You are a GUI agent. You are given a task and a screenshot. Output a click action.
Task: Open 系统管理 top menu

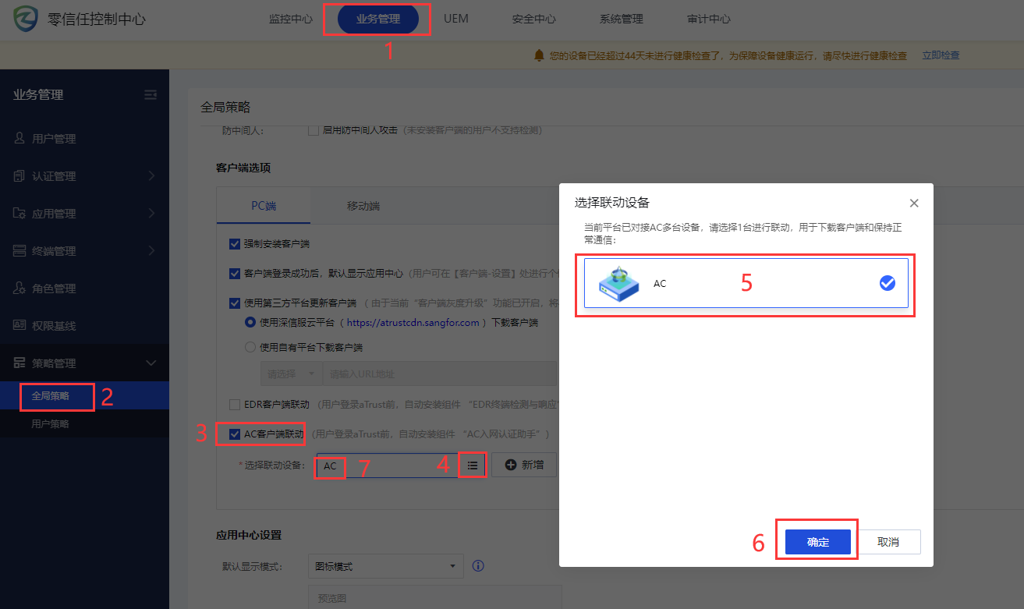click(x=622, y=19)
